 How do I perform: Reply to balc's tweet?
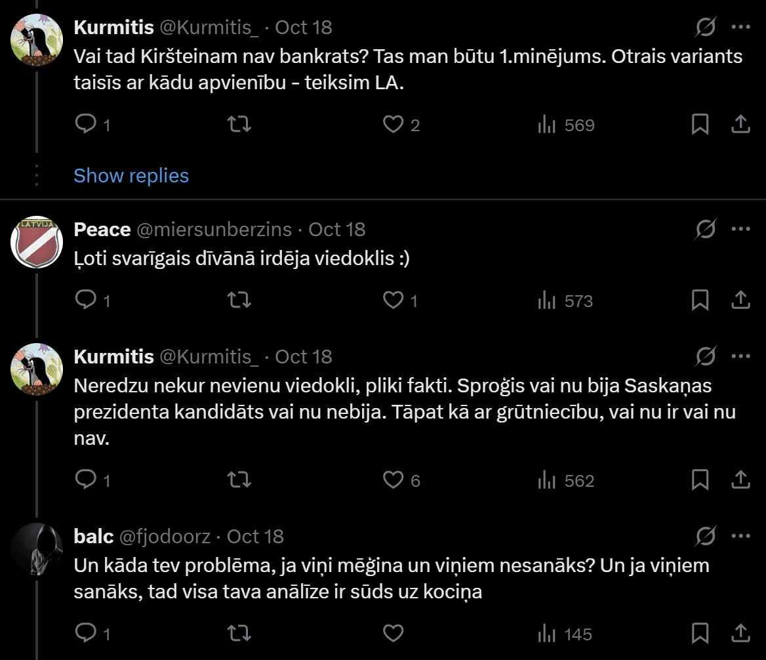pyautogui.click(x=86, y=634)
